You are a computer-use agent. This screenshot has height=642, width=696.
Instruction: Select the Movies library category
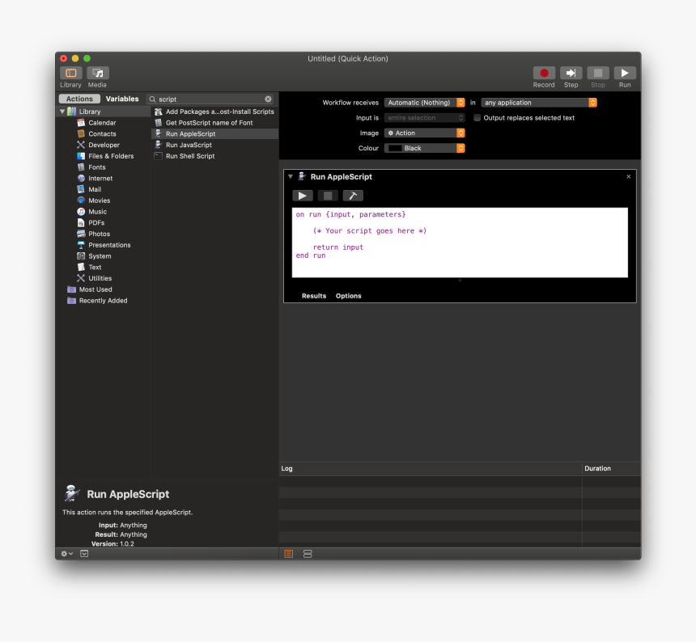click(x=99, y=201)
